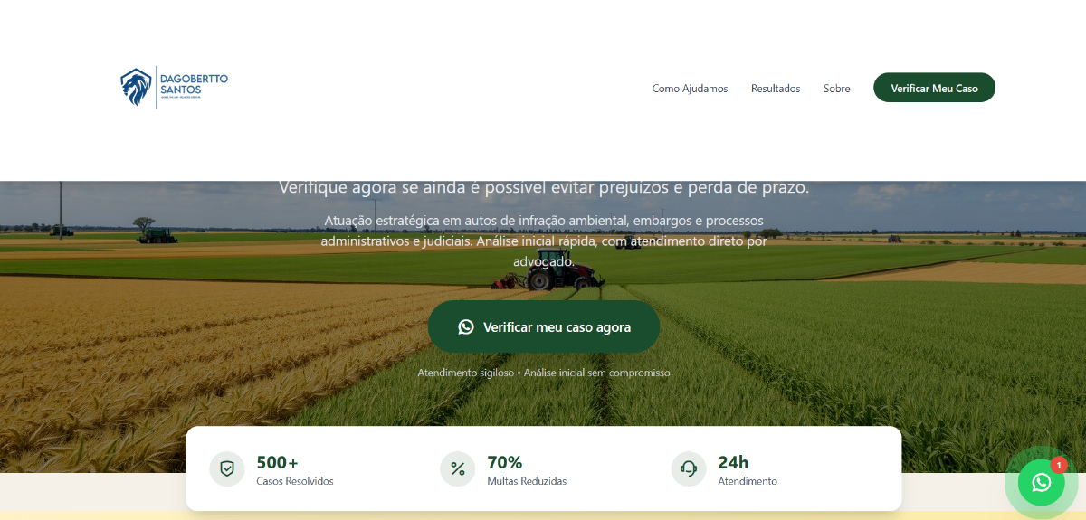Image resolution: width=1086 pixels, height=520 pixels.
Task: Select the 24h statistic value
Action: [x=733, y=462]
